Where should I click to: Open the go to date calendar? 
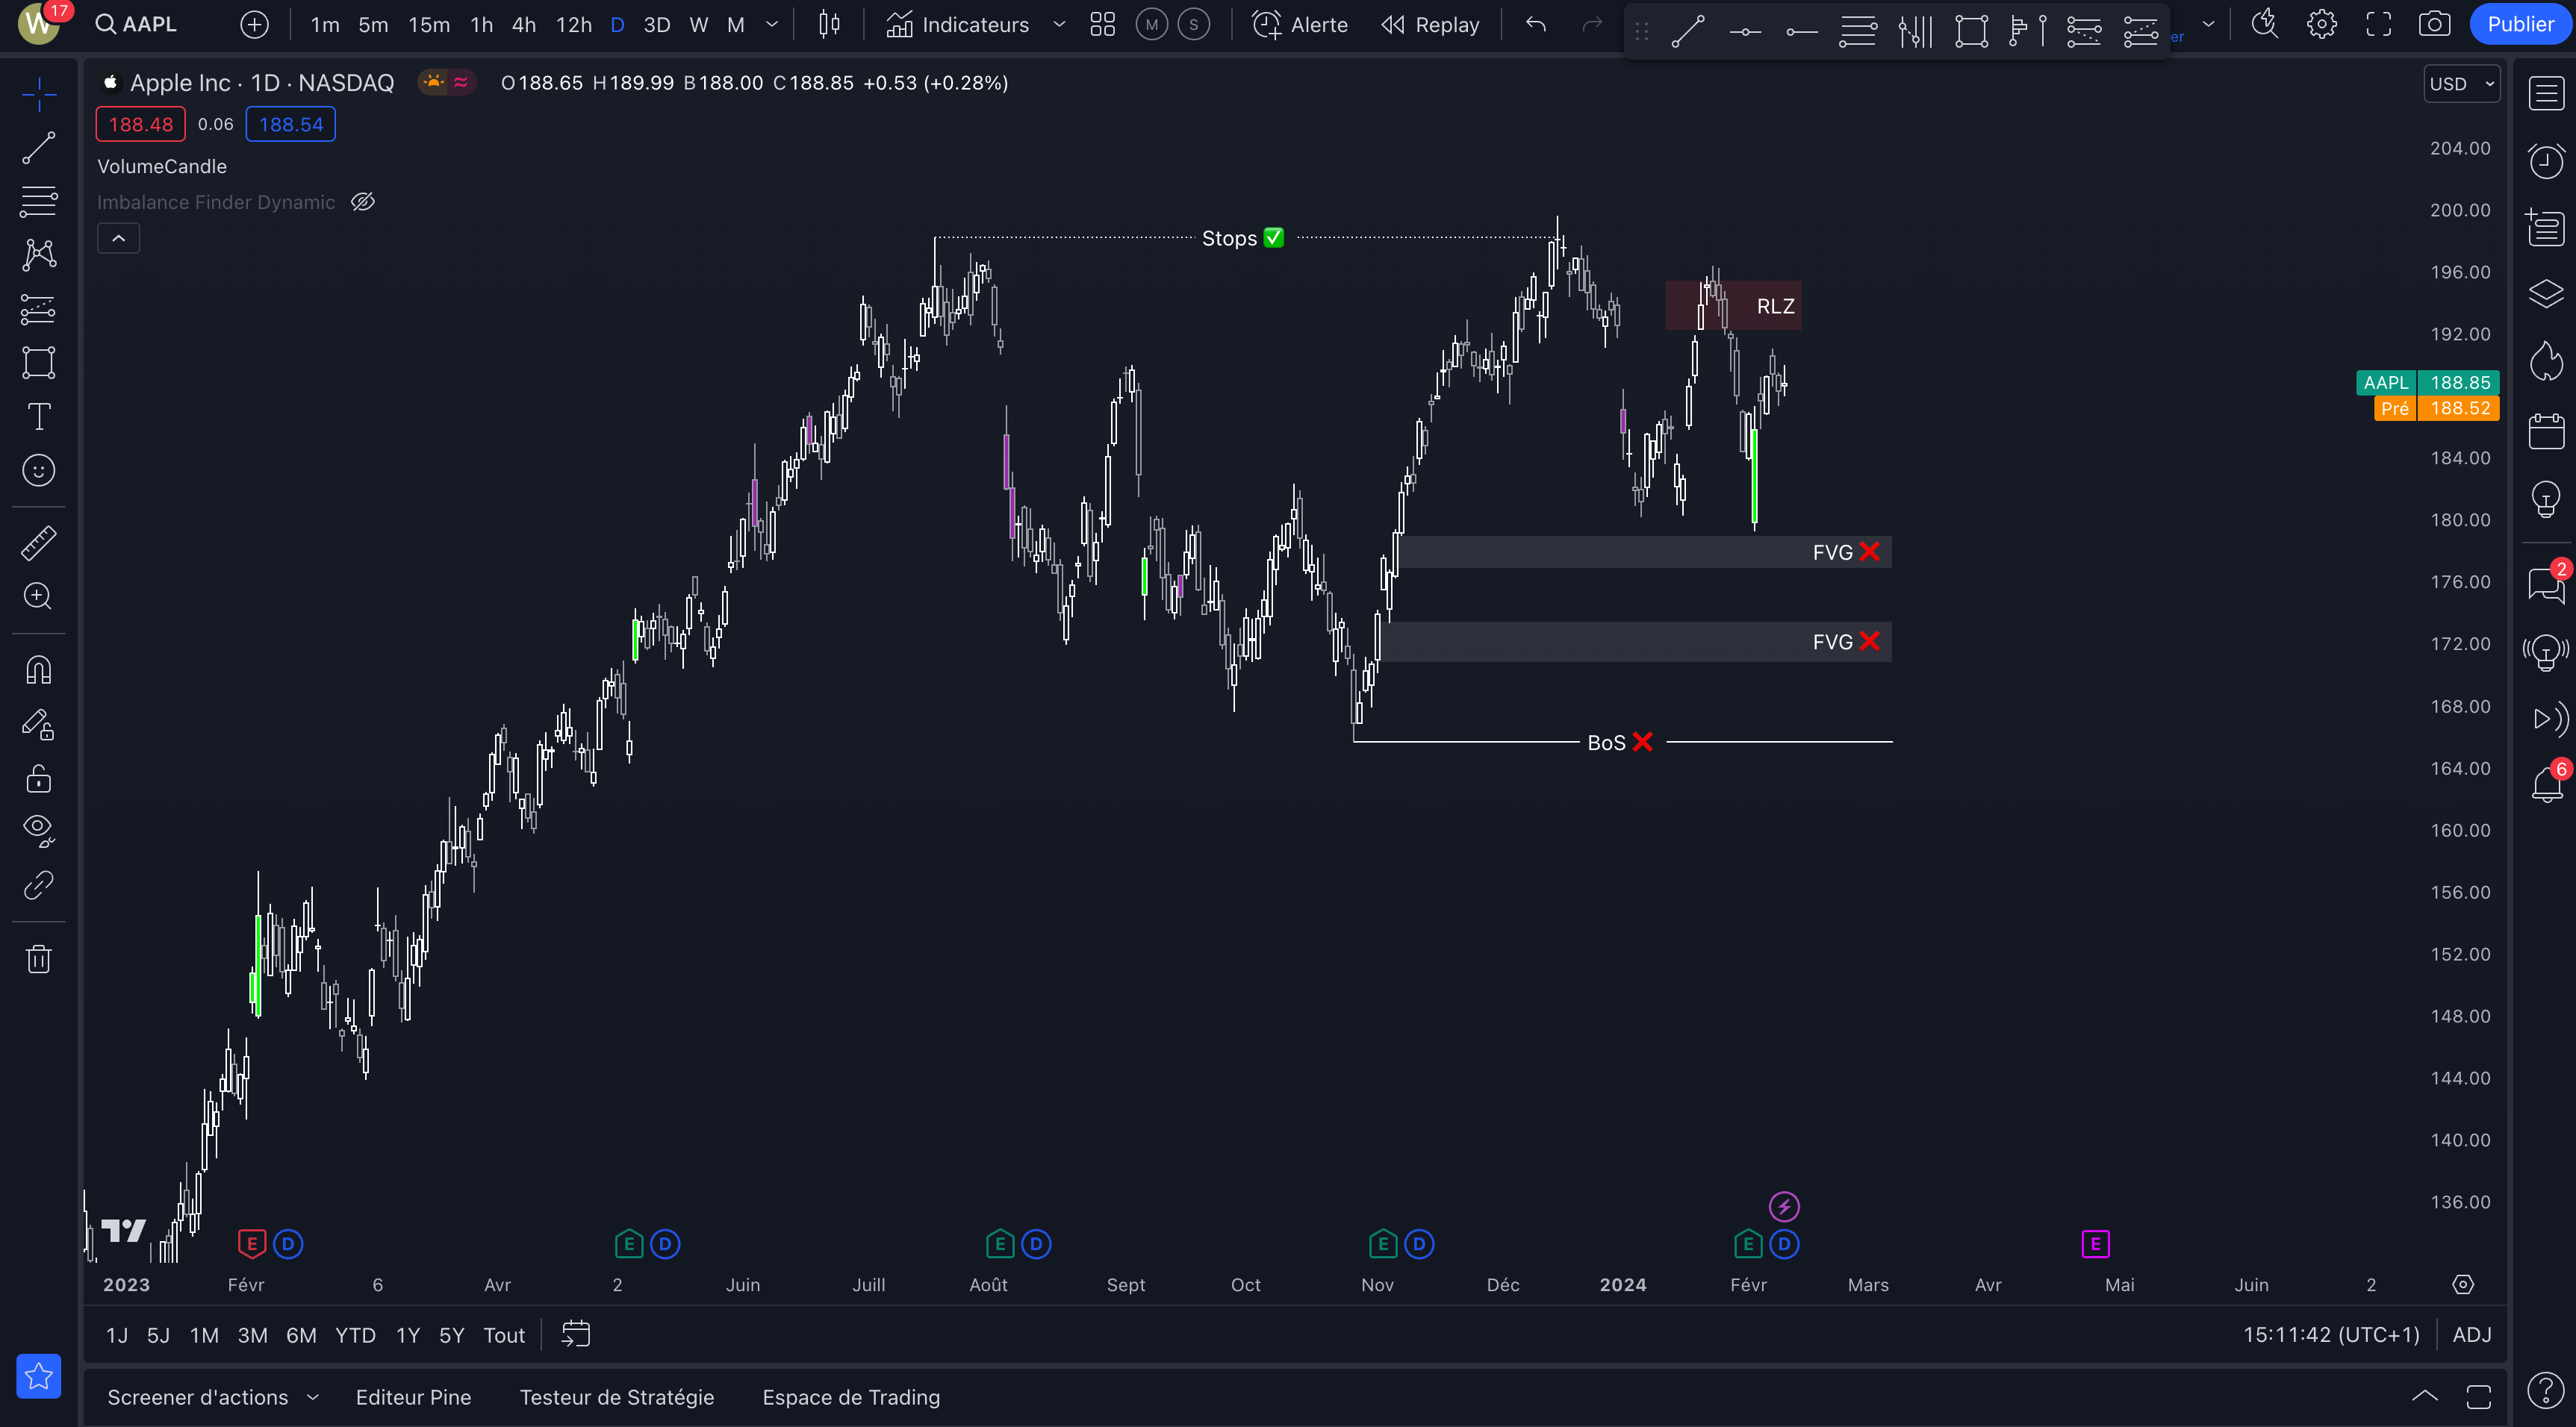click(x=576, y=1334)
